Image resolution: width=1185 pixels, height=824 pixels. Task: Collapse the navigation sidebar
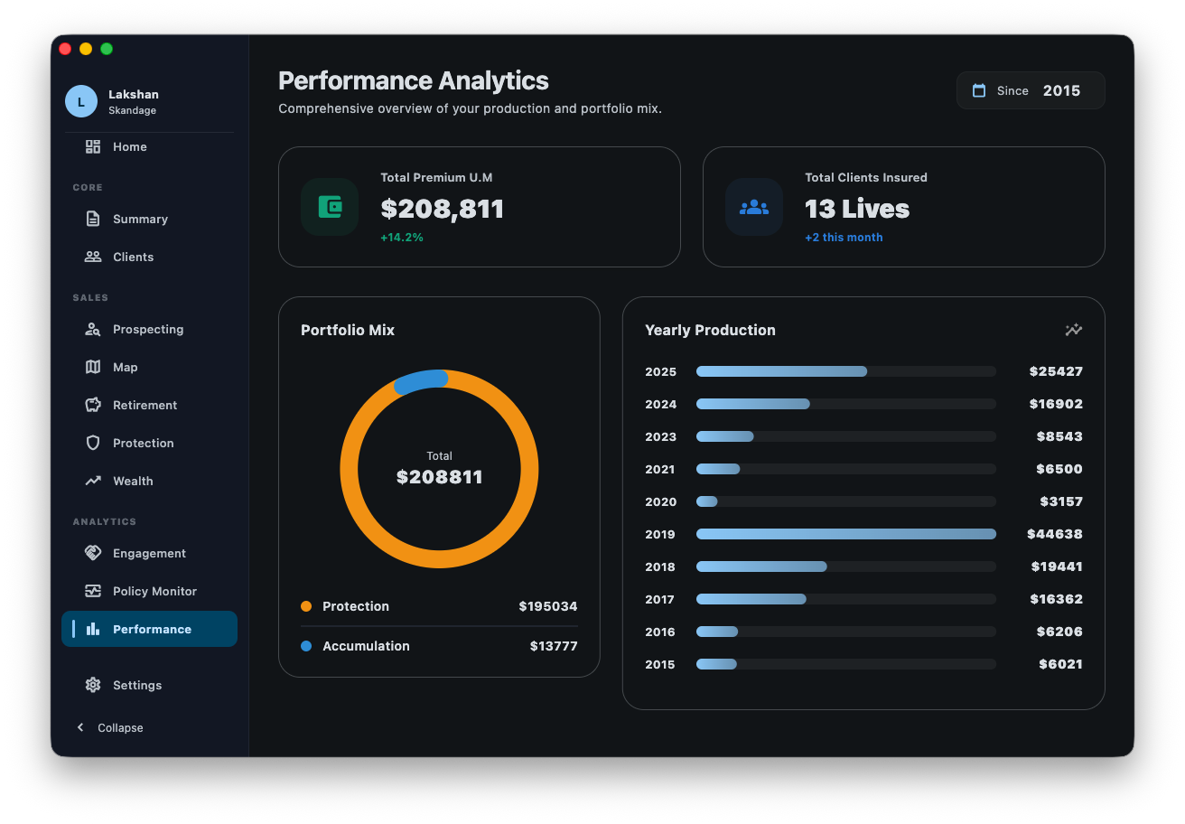pos(107,727)
